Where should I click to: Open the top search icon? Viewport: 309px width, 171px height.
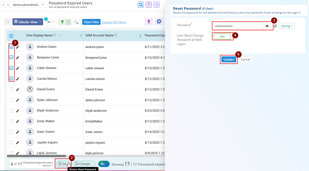pyautogui.click(x=141, y=5)
